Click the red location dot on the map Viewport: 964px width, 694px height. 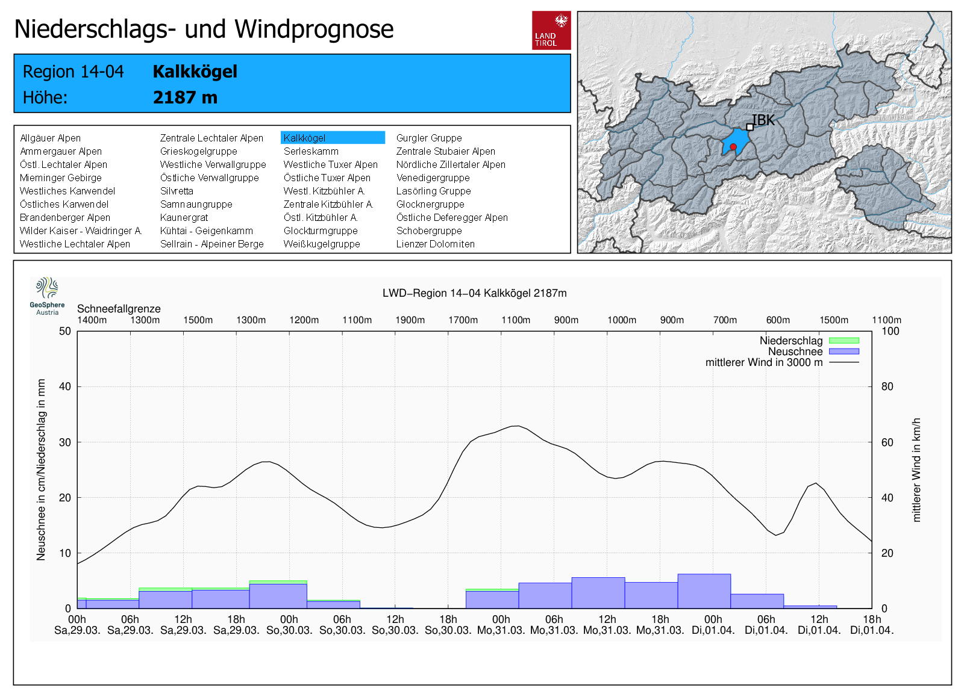(733, 147)
